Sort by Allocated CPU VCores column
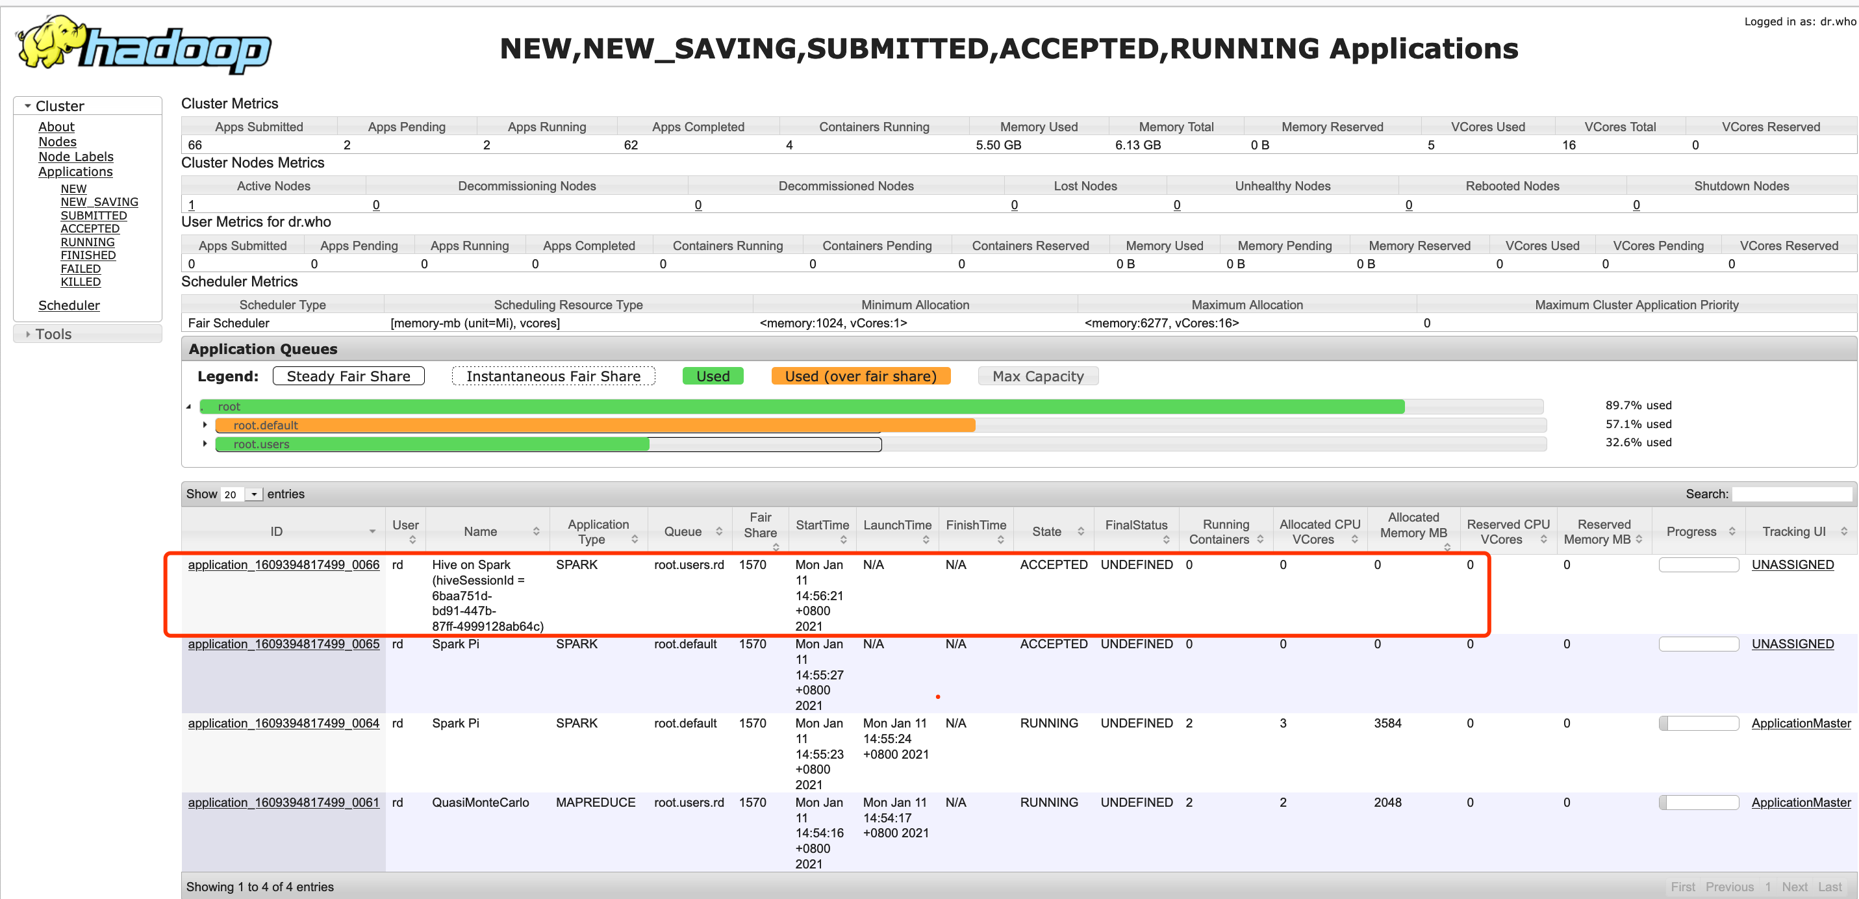The height and width of the screenshot is (899, 1859). coord(1319,531)
